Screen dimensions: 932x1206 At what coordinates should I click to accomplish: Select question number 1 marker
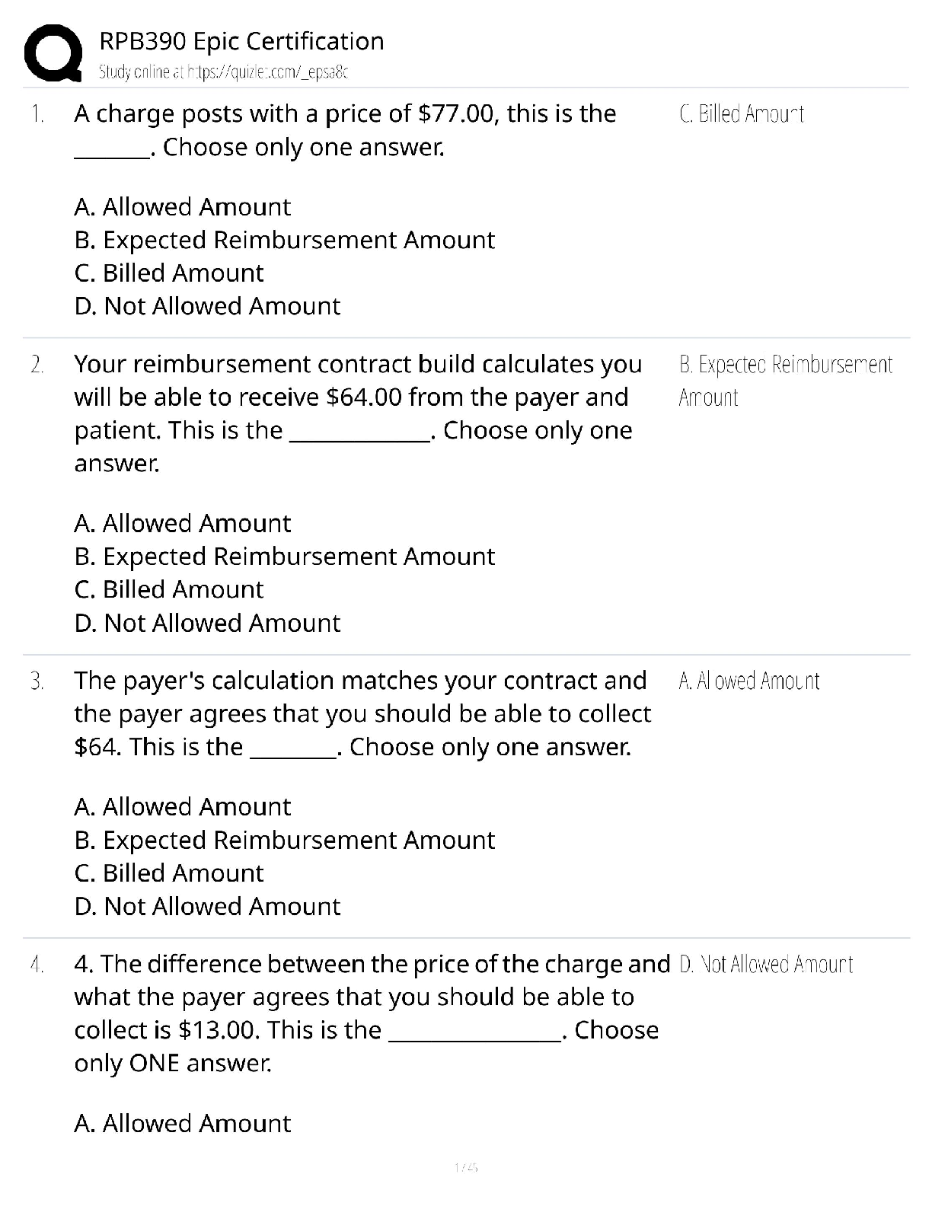[x=37, y=114]
